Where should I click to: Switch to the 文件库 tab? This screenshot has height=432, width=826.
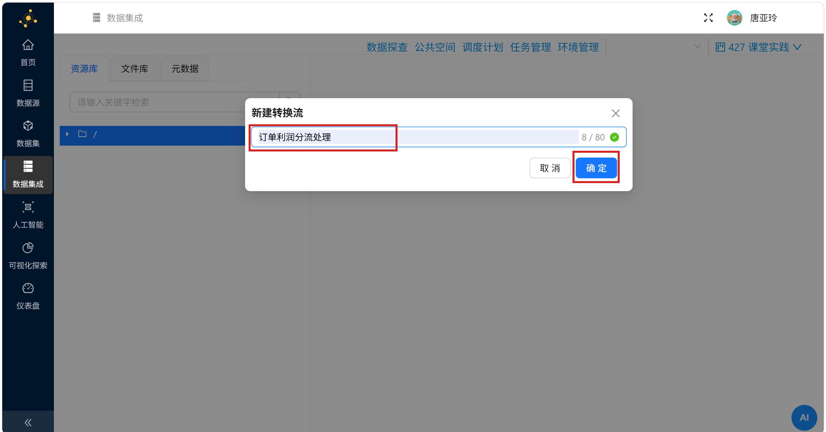tap(134, 69)
